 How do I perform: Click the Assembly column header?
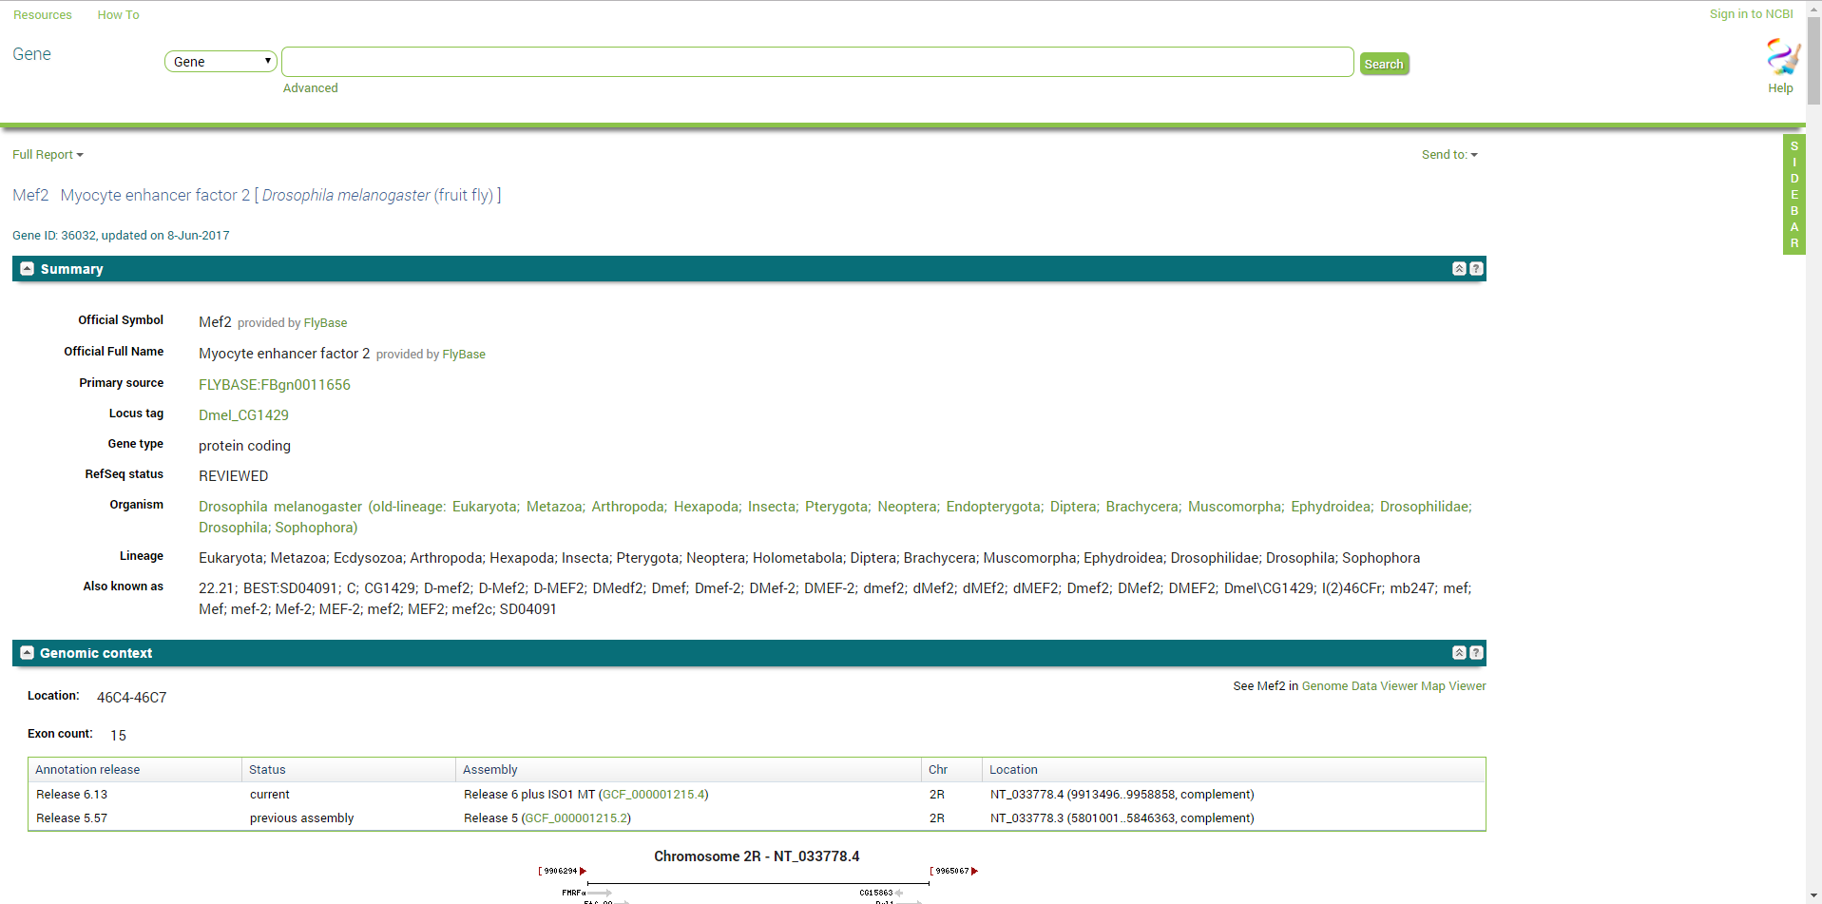[x=689, y=770]
